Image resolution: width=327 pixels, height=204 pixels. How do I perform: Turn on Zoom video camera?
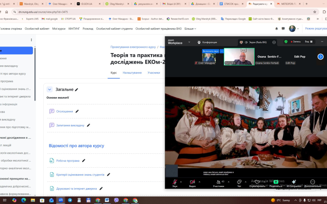[x=192, y=182]
